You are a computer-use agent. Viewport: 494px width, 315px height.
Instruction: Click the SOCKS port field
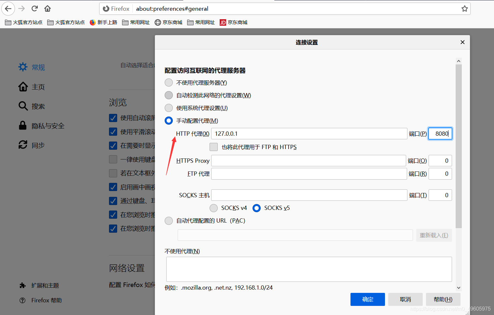440,195
